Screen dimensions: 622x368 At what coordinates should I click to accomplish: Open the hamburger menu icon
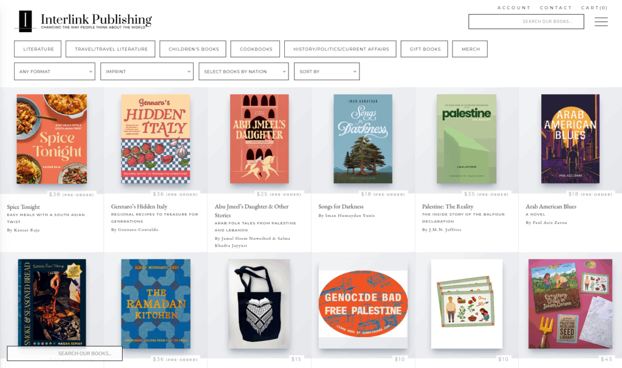tap(601, 22)
